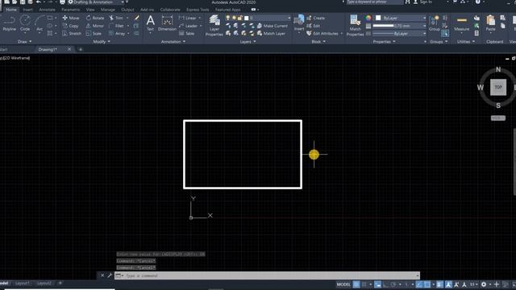
Task: Click the Measure tool
Action: point(462,23)
